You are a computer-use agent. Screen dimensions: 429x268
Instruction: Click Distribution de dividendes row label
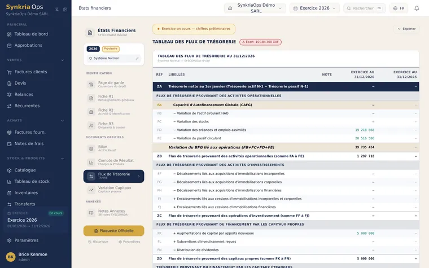point(196,250)
